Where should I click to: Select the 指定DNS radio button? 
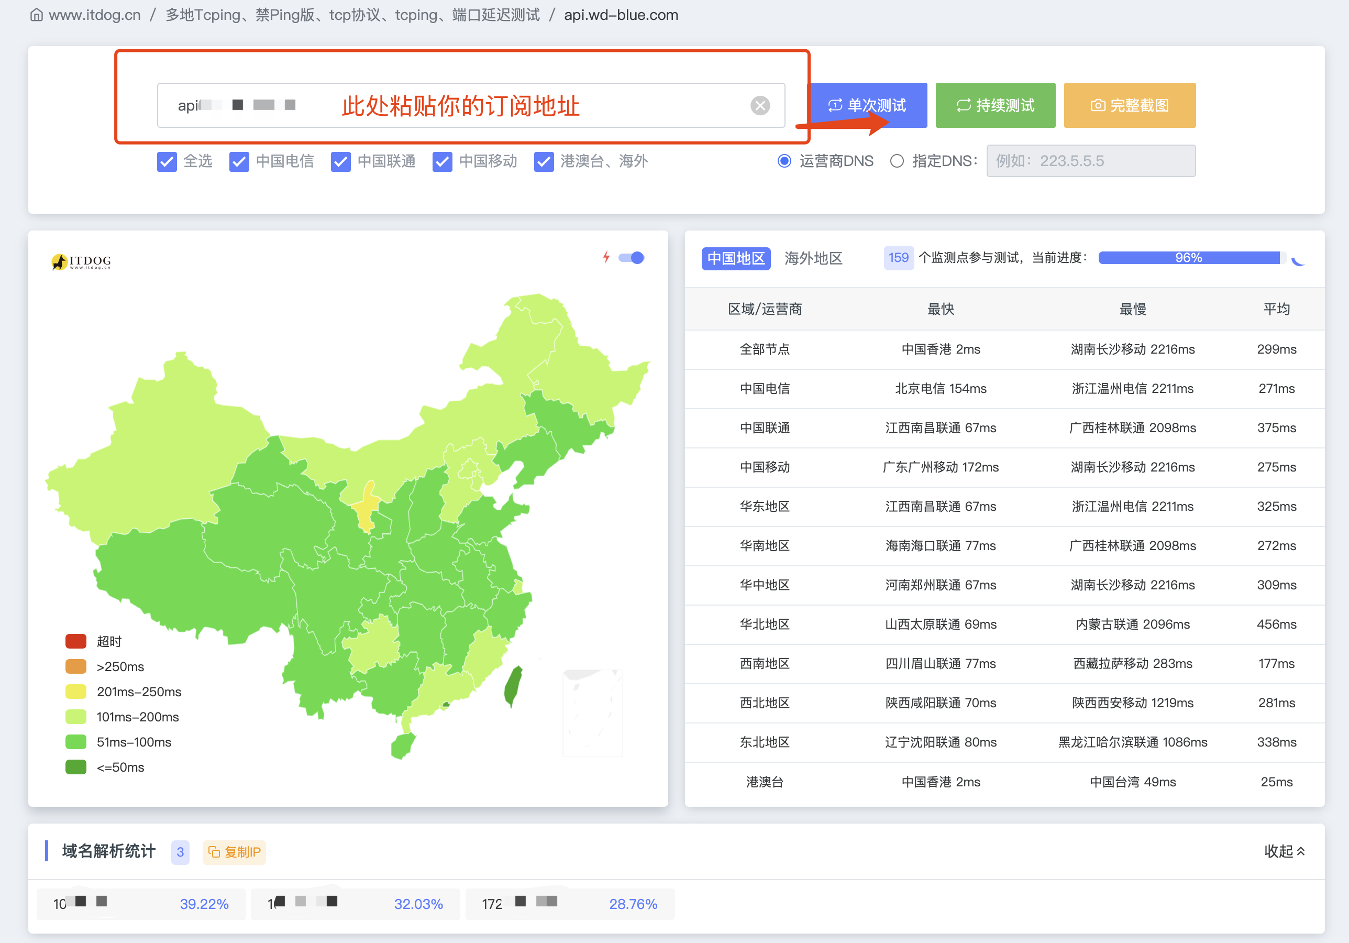896,161
